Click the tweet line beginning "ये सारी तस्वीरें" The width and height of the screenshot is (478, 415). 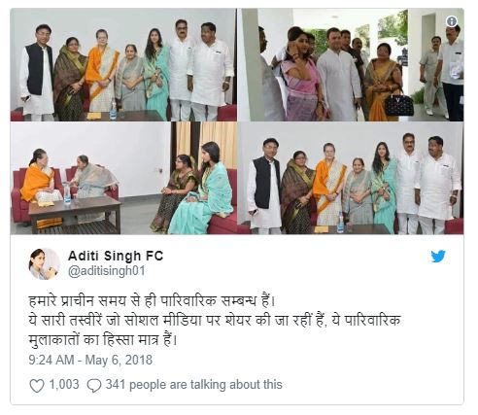(x=215, y=321)
